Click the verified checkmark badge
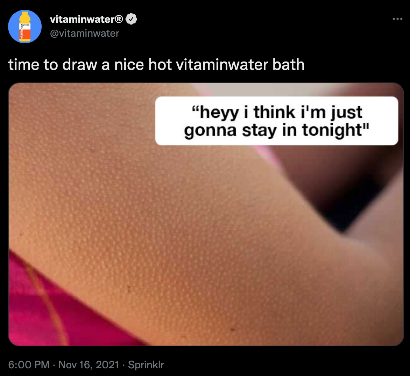410x376 pixels. coord(131,19)
